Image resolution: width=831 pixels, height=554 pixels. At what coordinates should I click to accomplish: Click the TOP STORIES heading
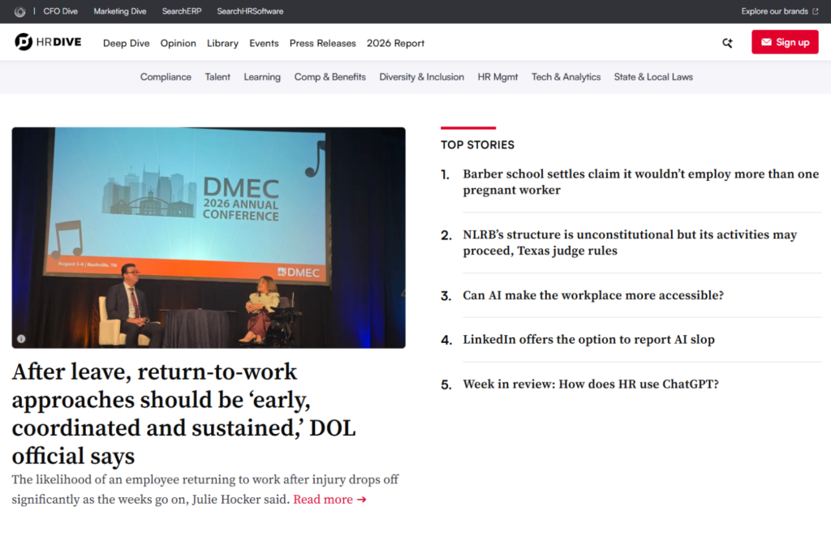(x=477, y=144)
